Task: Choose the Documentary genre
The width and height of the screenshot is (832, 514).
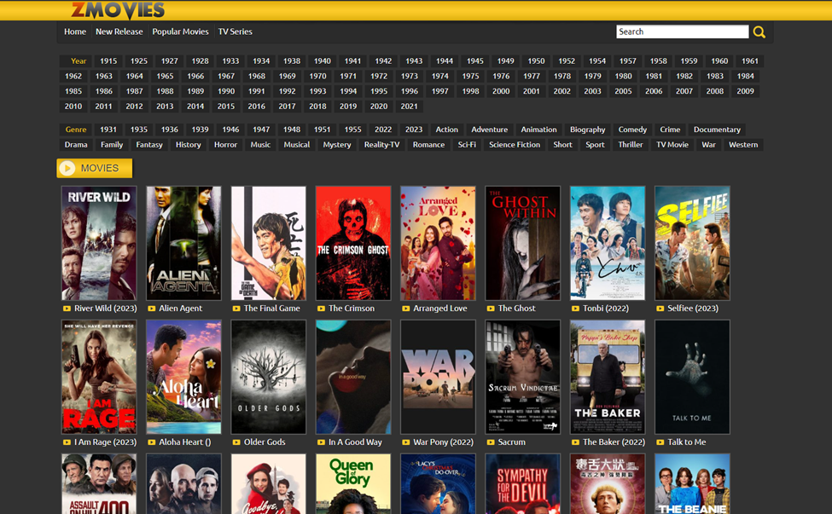Action: 717,130
